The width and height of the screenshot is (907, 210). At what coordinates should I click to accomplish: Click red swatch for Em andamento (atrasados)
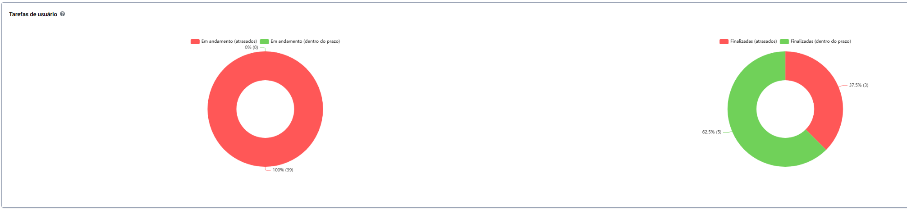click(x=195, y=41)
